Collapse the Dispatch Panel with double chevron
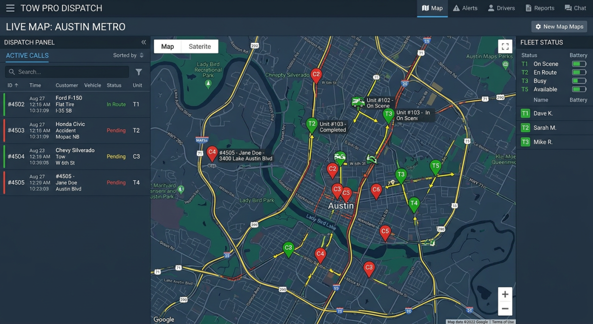 pos(144,43)
